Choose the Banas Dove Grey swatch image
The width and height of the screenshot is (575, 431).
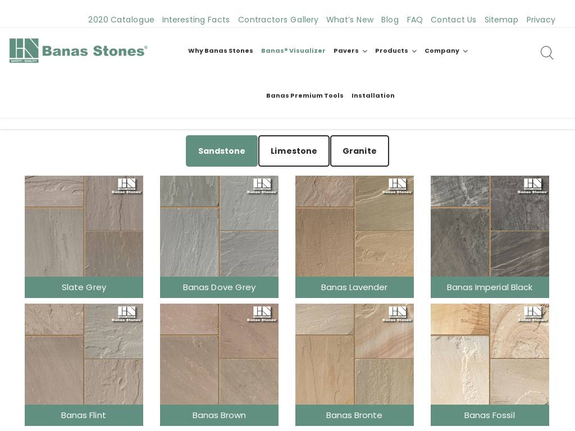click(x=219, y=226)
